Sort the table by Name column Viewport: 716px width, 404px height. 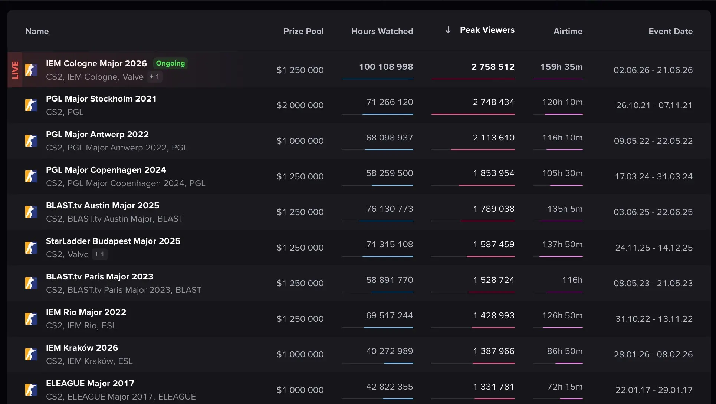(x=37, y=32)
